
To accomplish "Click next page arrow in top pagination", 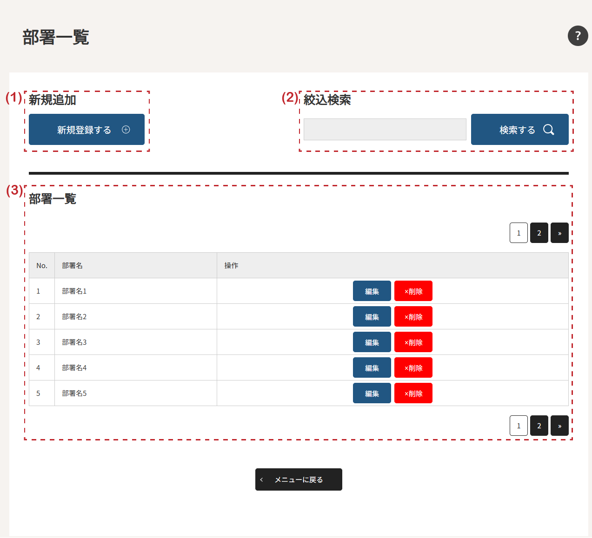I will pos(559,233).
